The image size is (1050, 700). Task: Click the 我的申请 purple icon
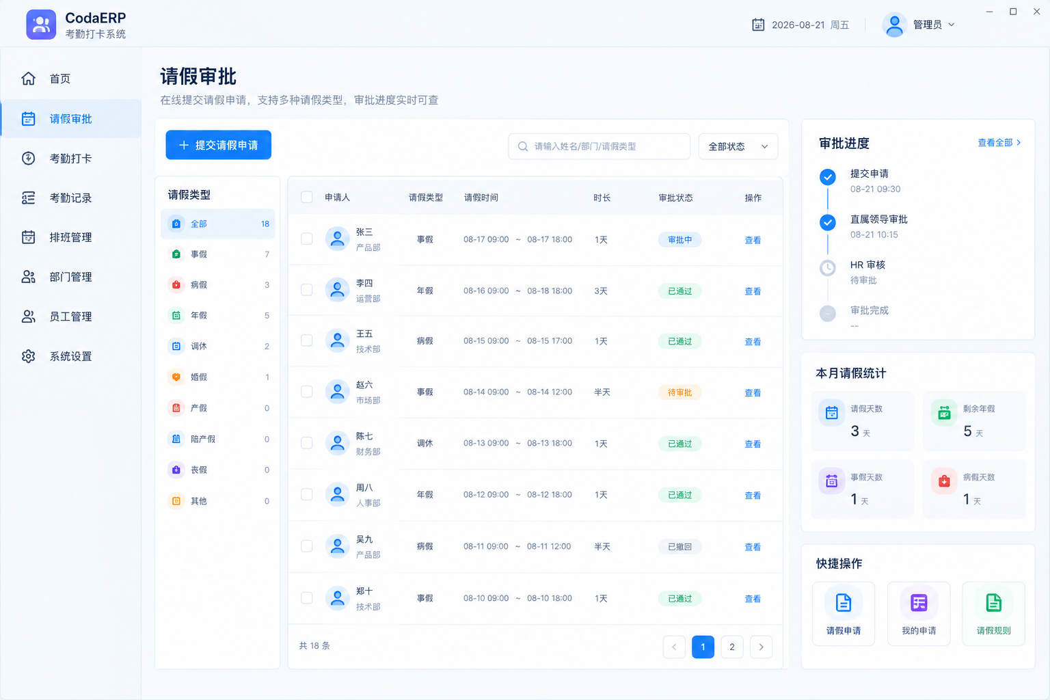click(x=919, y=603)
